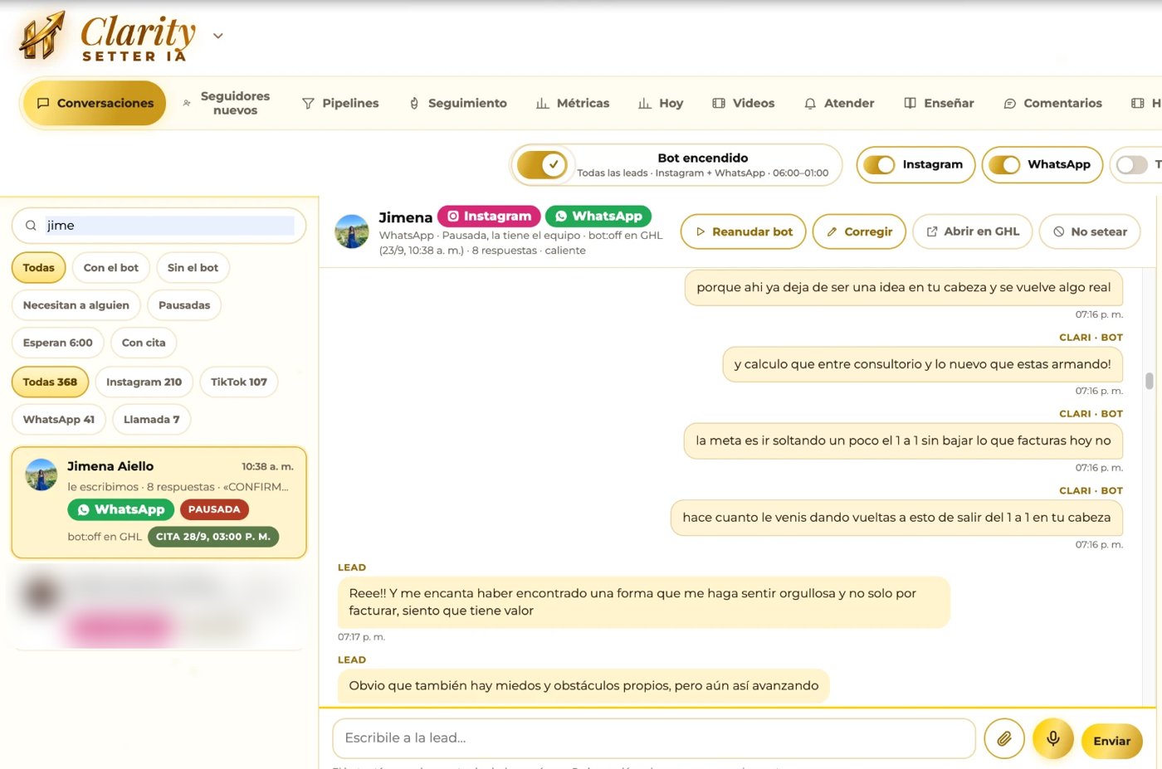Screen dimensions: 1162x769
Task: Go to Seguidores nuevos tab
Action: click(227, 103)
